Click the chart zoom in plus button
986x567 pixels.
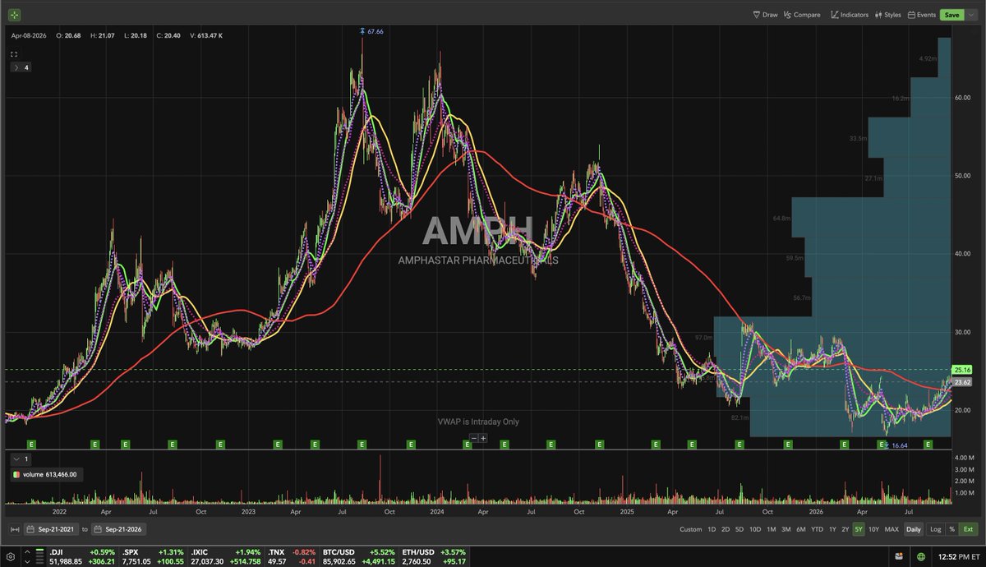point(483,438)
